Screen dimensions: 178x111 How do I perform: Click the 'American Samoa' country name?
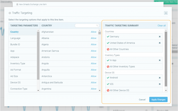[50, 51]
